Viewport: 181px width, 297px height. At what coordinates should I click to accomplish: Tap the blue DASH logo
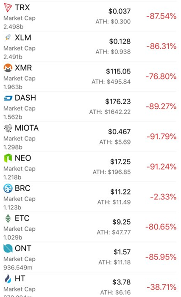pos(8,98)
